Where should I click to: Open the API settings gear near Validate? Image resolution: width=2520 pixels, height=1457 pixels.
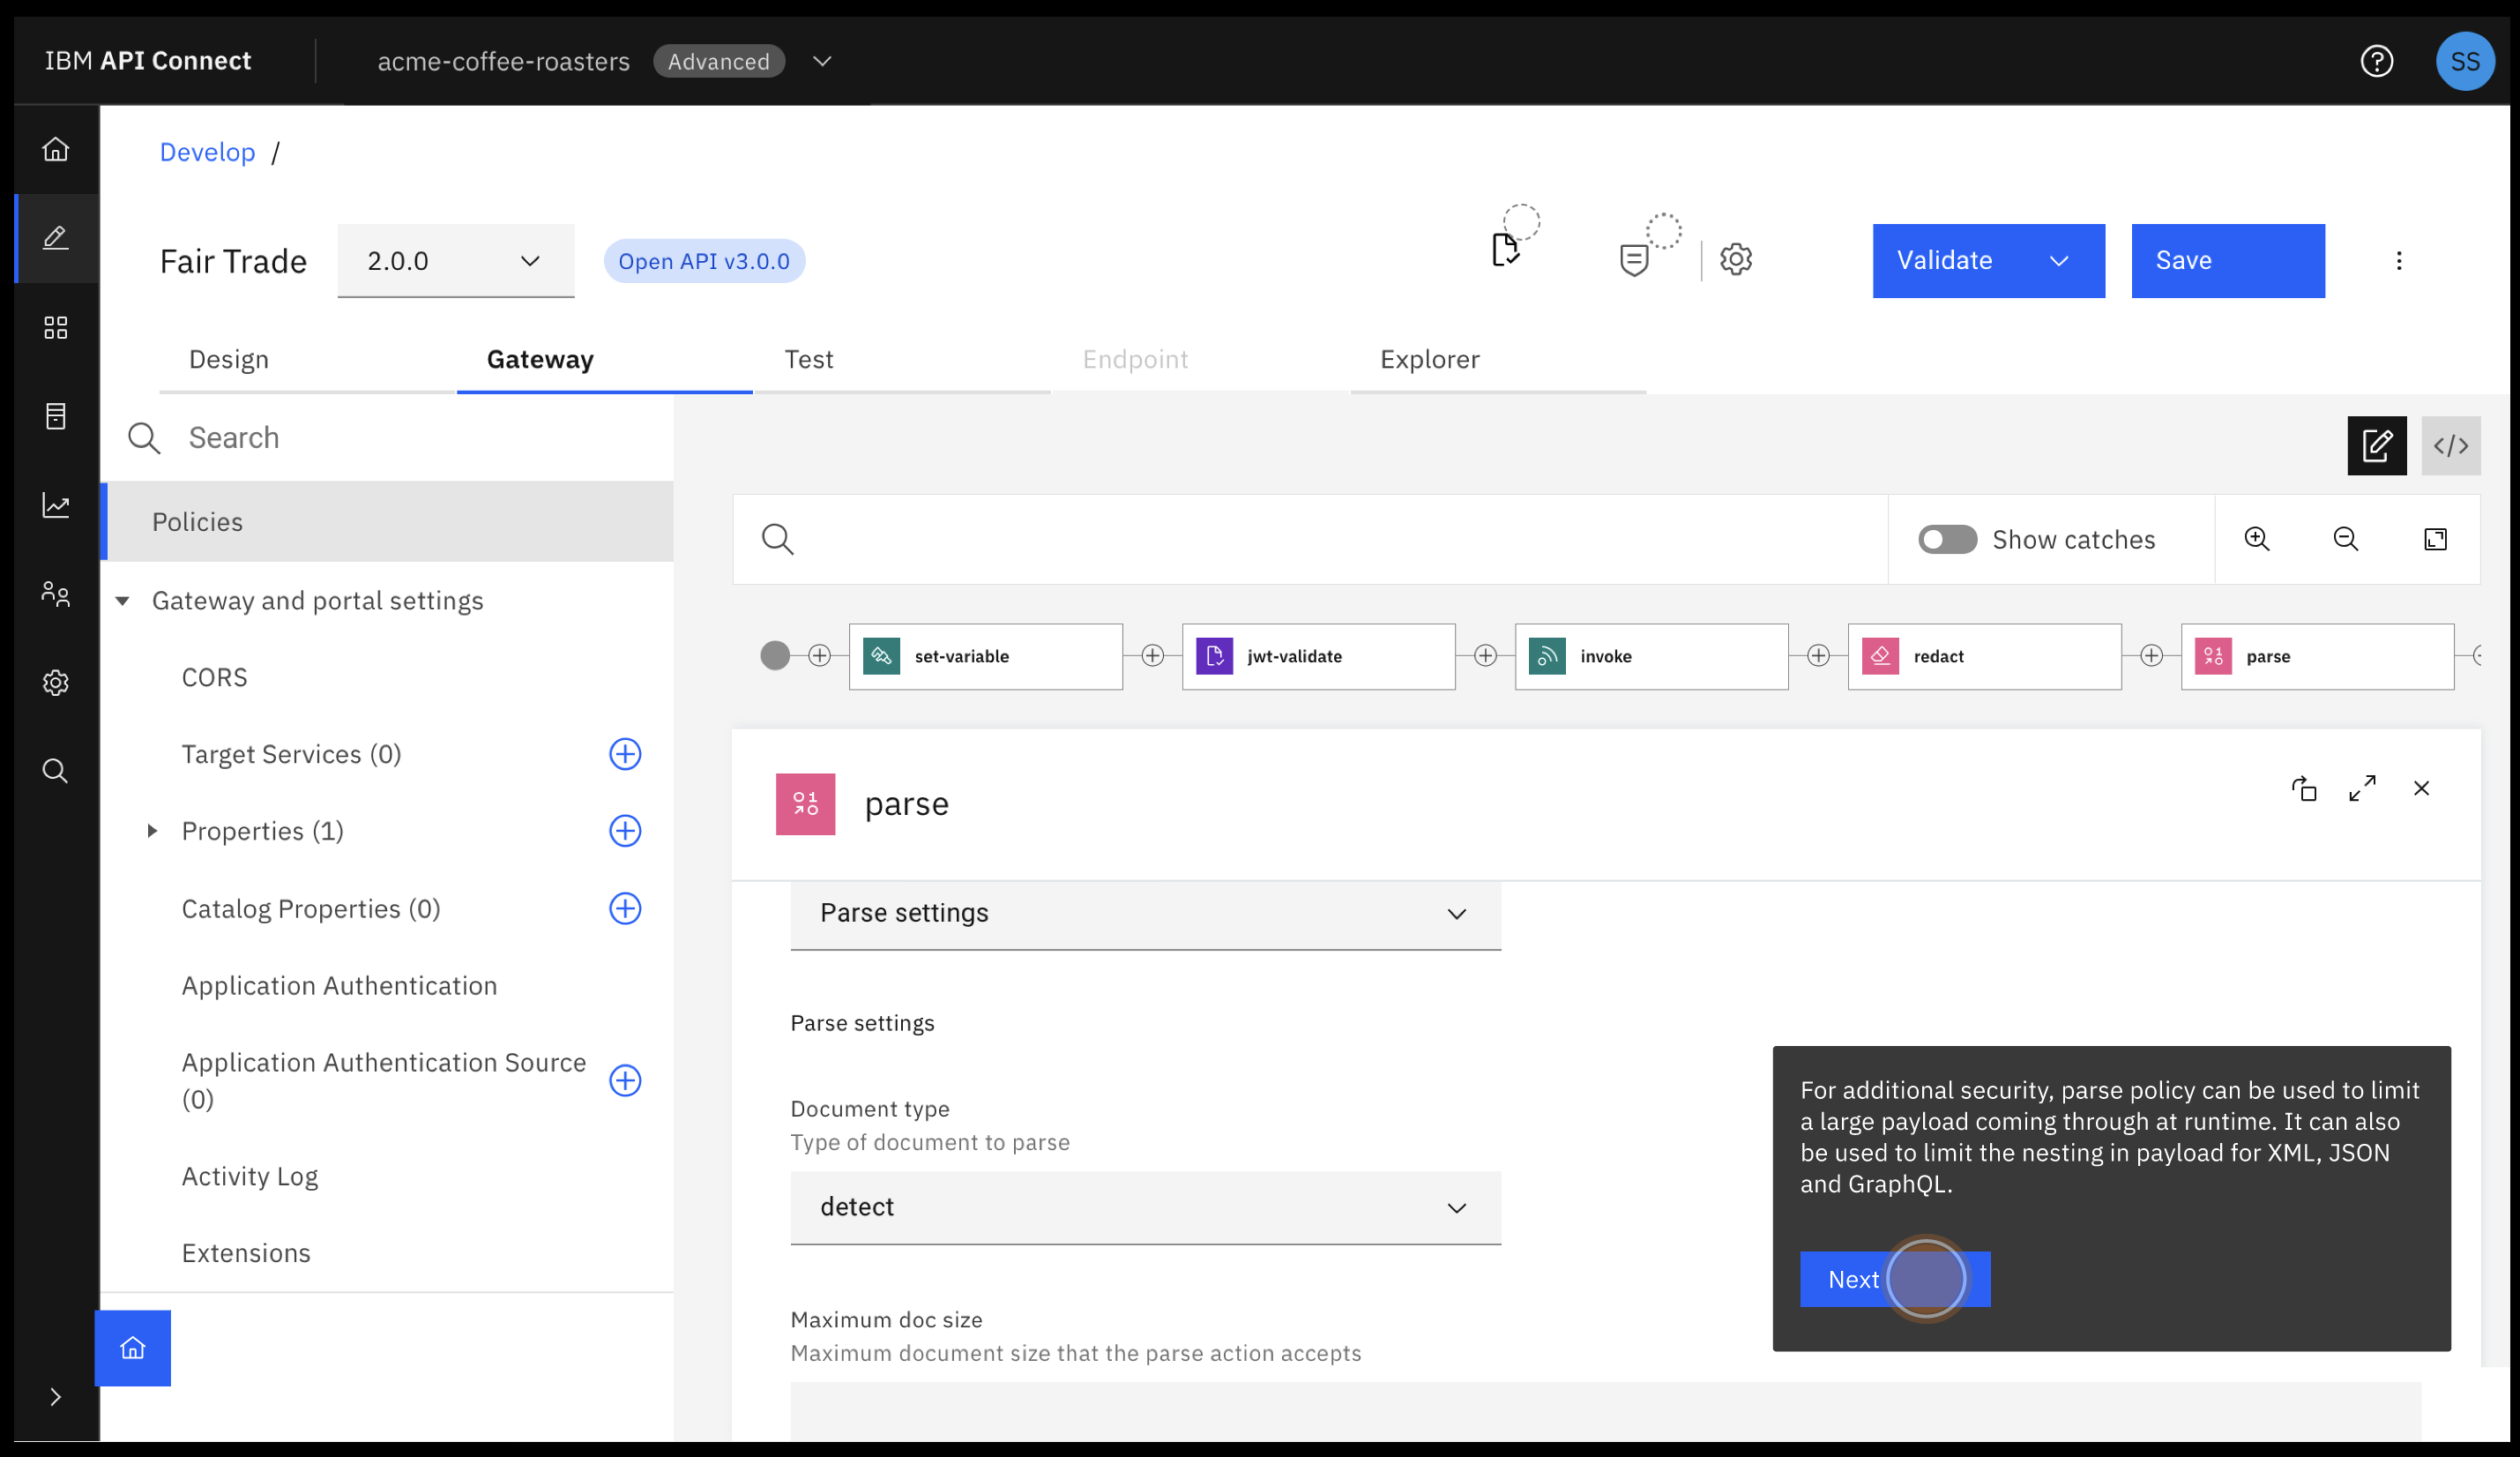[x=1736, y=260]
